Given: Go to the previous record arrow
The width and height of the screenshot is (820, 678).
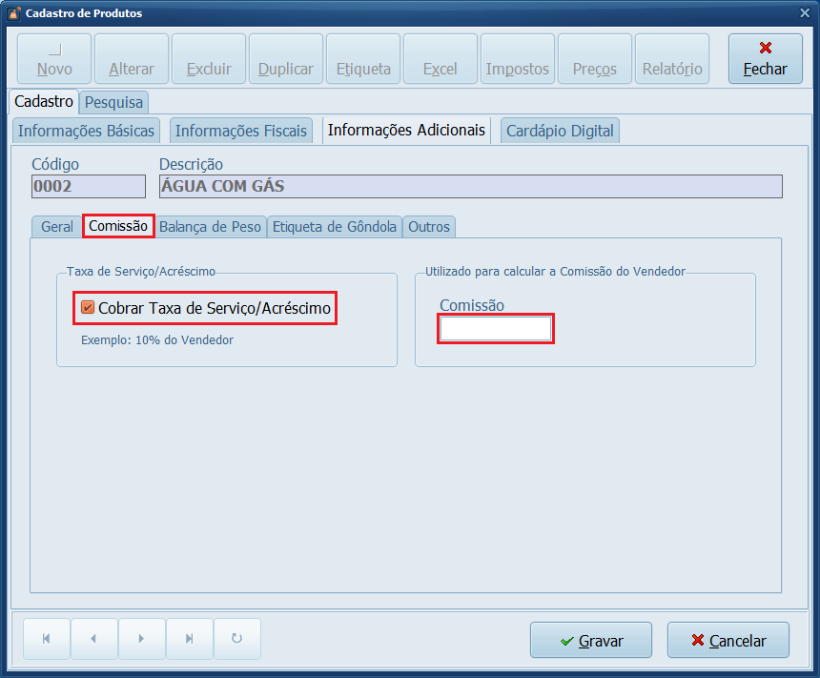Looking at the screenshot, I should 93,639.
